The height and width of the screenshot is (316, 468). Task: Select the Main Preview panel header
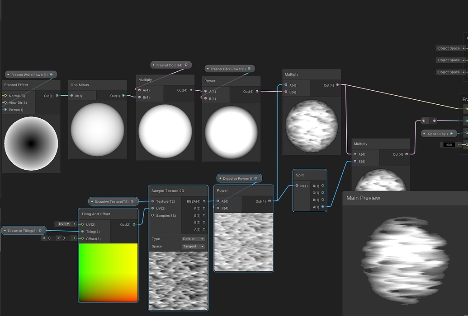(x=363, y=198)
